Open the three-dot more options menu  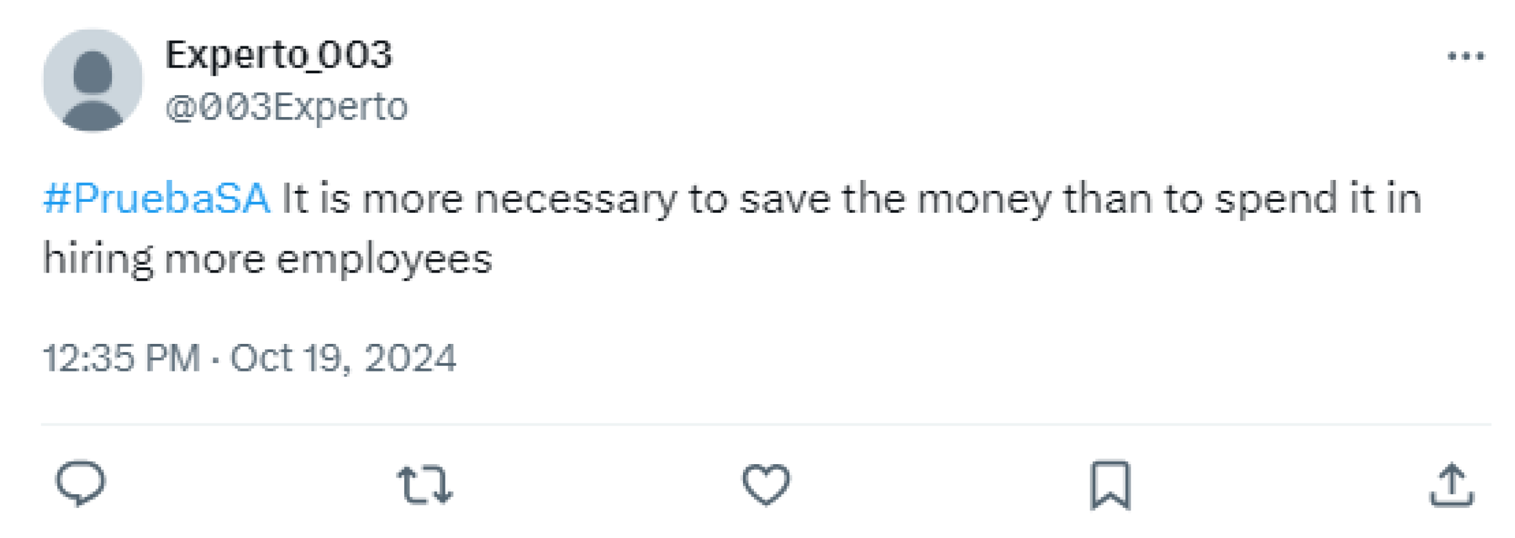tap(1466, 57)
